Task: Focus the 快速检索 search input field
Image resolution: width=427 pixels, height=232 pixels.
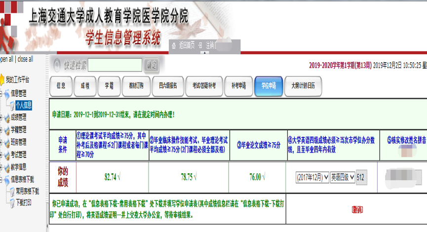Action: pos(115,65)
